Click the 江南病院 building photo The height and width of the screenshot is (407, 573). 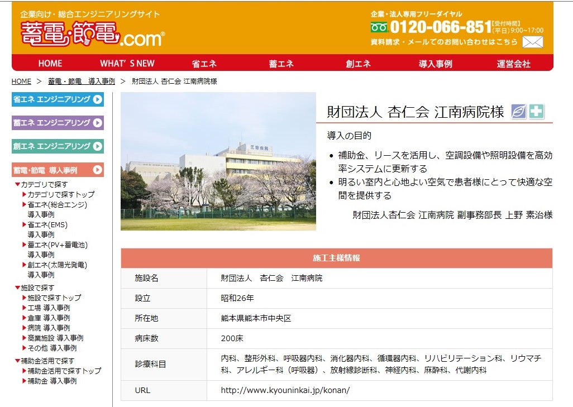tap(218, 161)
